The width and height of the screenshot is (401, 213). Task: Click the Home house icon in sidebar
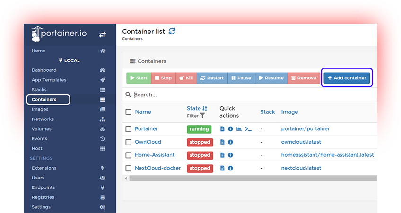(x=102, y=51)
